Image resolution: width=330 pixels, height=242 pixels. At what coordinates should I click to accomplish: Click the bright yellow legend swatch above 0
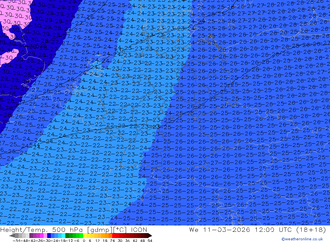click(85, 236)
